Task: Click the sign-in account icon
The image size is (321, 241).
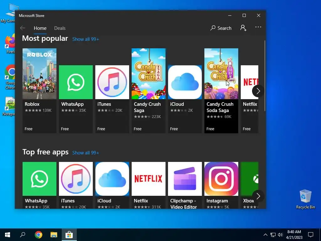Action: click(243, 28)
